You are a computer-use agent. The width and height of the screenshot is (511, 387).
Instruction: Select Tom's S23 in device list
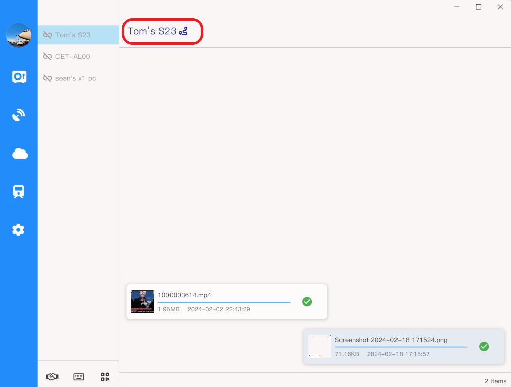coord(78,35)
